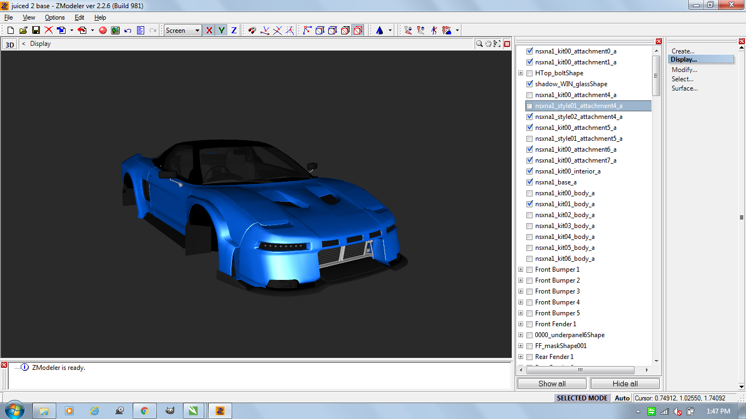Click the blue cone primitive icon
746x419 pixels.
(380, 31)
